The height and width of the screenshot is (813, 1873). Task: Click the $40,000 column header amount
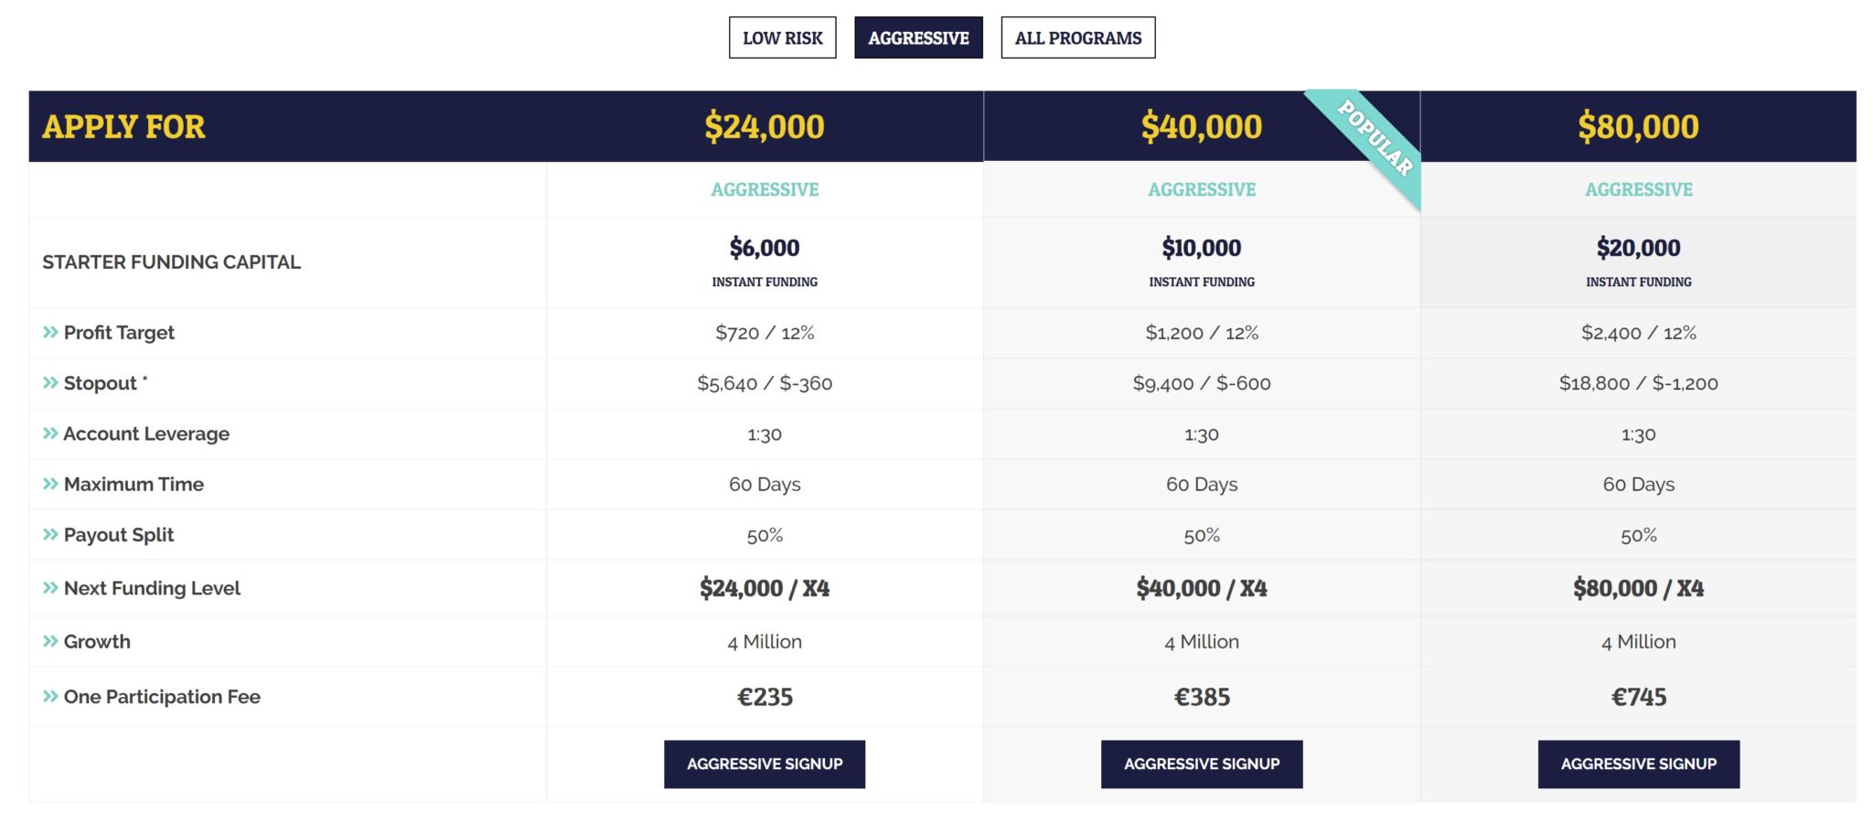click(1201, 126)
